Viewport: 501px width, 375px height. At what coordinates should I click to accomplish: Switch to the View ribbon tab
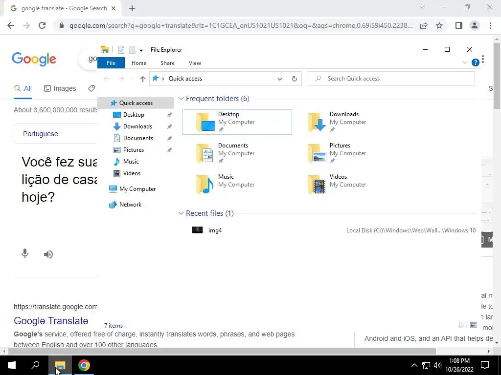pyautogui.click(x=195, y=63)
